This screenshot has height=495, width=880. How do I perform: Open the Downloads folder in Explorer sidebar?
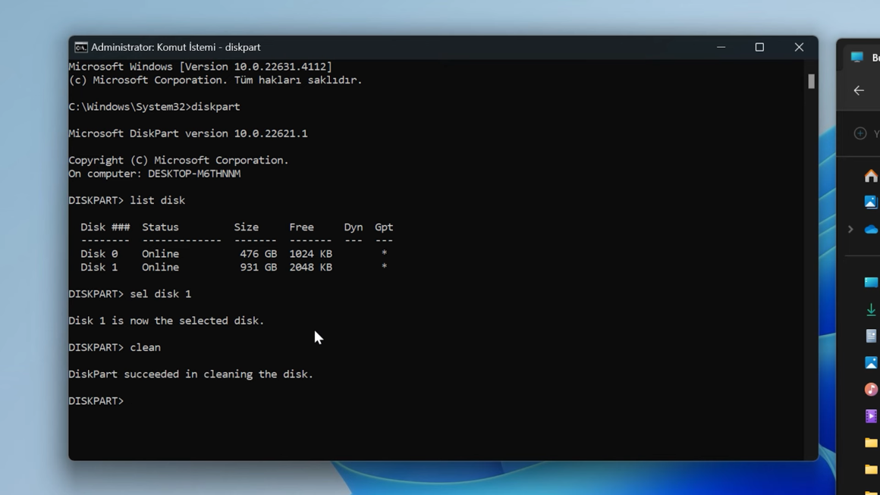[871, 309]
